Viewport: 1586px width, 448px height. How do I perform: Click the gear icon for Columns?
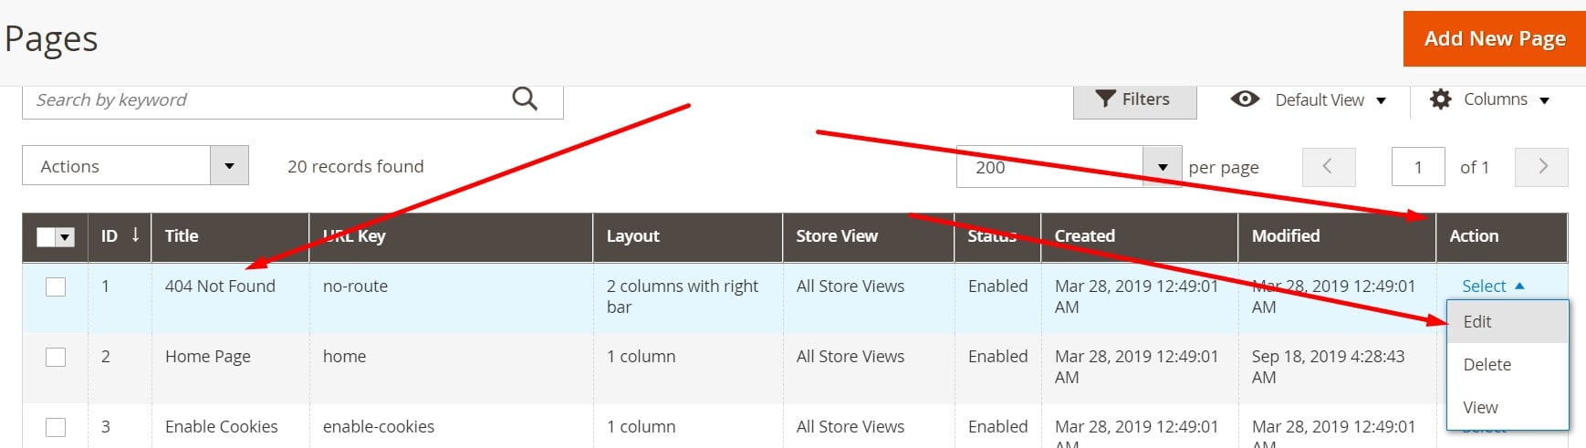[1441, 99]
